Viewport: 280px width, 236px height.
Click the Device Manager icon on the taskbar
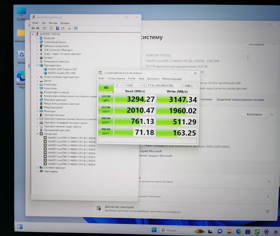(x=276, y=232)
